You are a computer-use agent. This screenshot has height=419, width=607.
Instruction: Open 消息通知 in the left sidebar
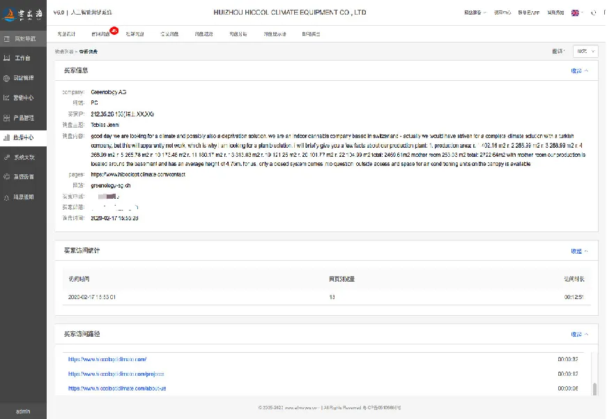pyautogui.click(x=23, y=197)
